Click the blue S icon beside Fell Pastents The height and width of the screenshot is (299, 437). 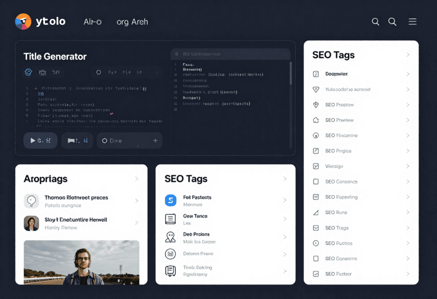(171, 200)
